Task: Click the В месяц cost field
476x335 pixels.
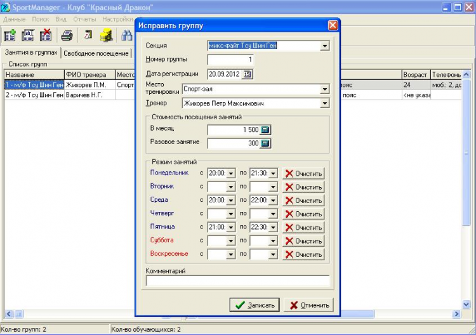Action: 234,130
